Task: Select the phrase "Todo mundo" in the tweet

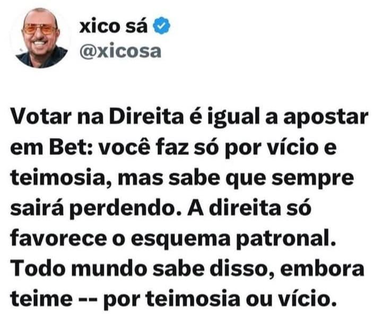Action: coord(79,269)
